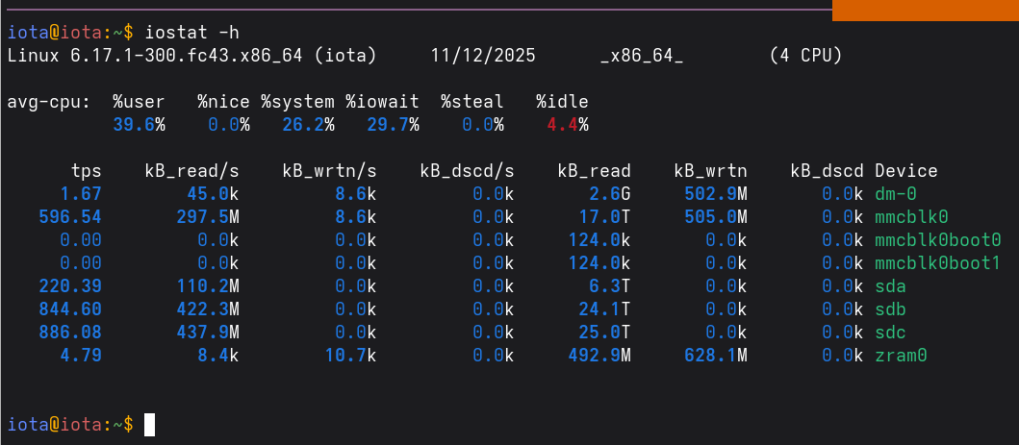Select the mmcblk0boot1 device label
The height and width of the screenshot is (445, 1019).
point(938,262)
